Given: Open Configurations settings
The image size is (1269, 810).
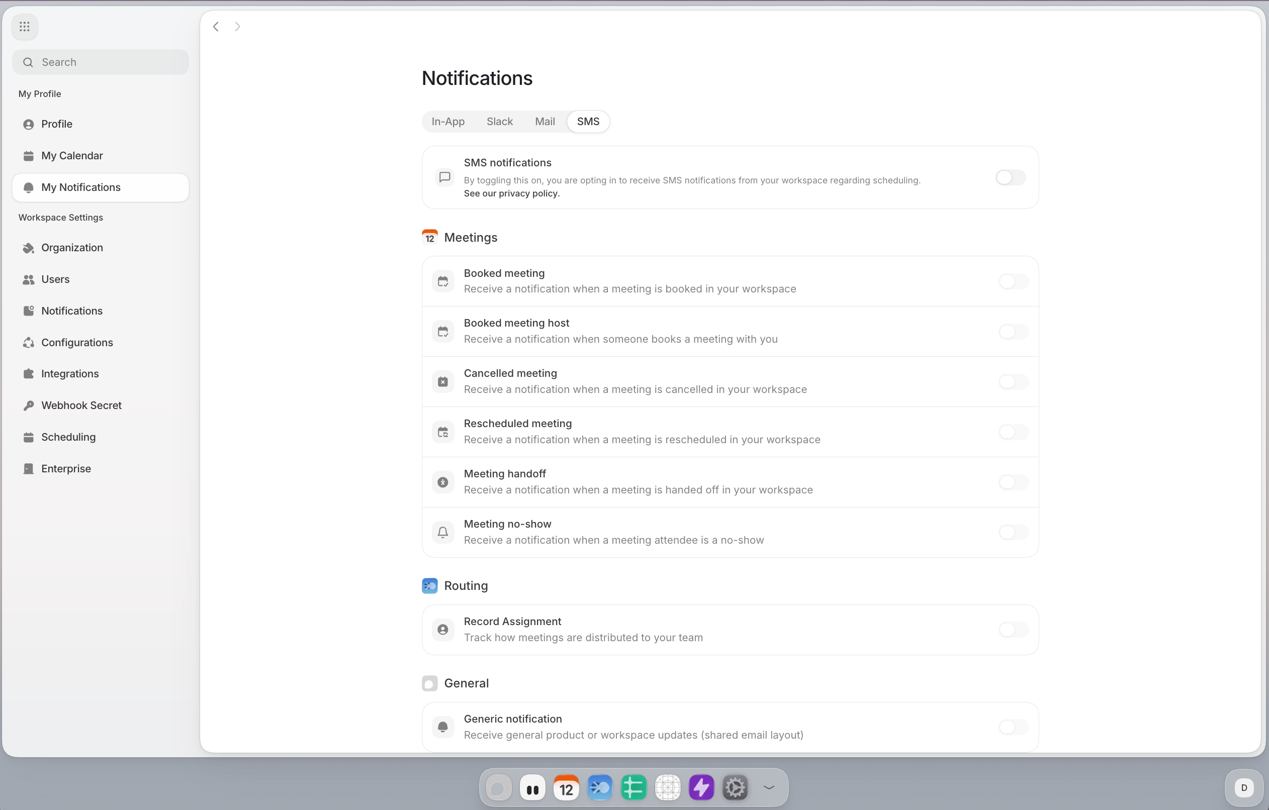Looking at the screenshot, I should 101,342.
